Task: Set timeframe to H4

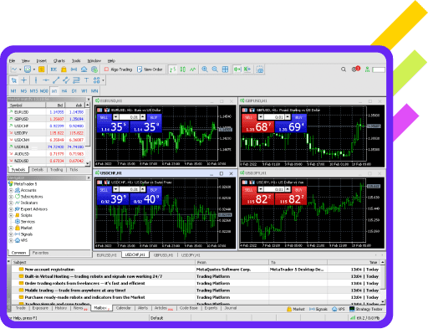Action: (64, 91)
